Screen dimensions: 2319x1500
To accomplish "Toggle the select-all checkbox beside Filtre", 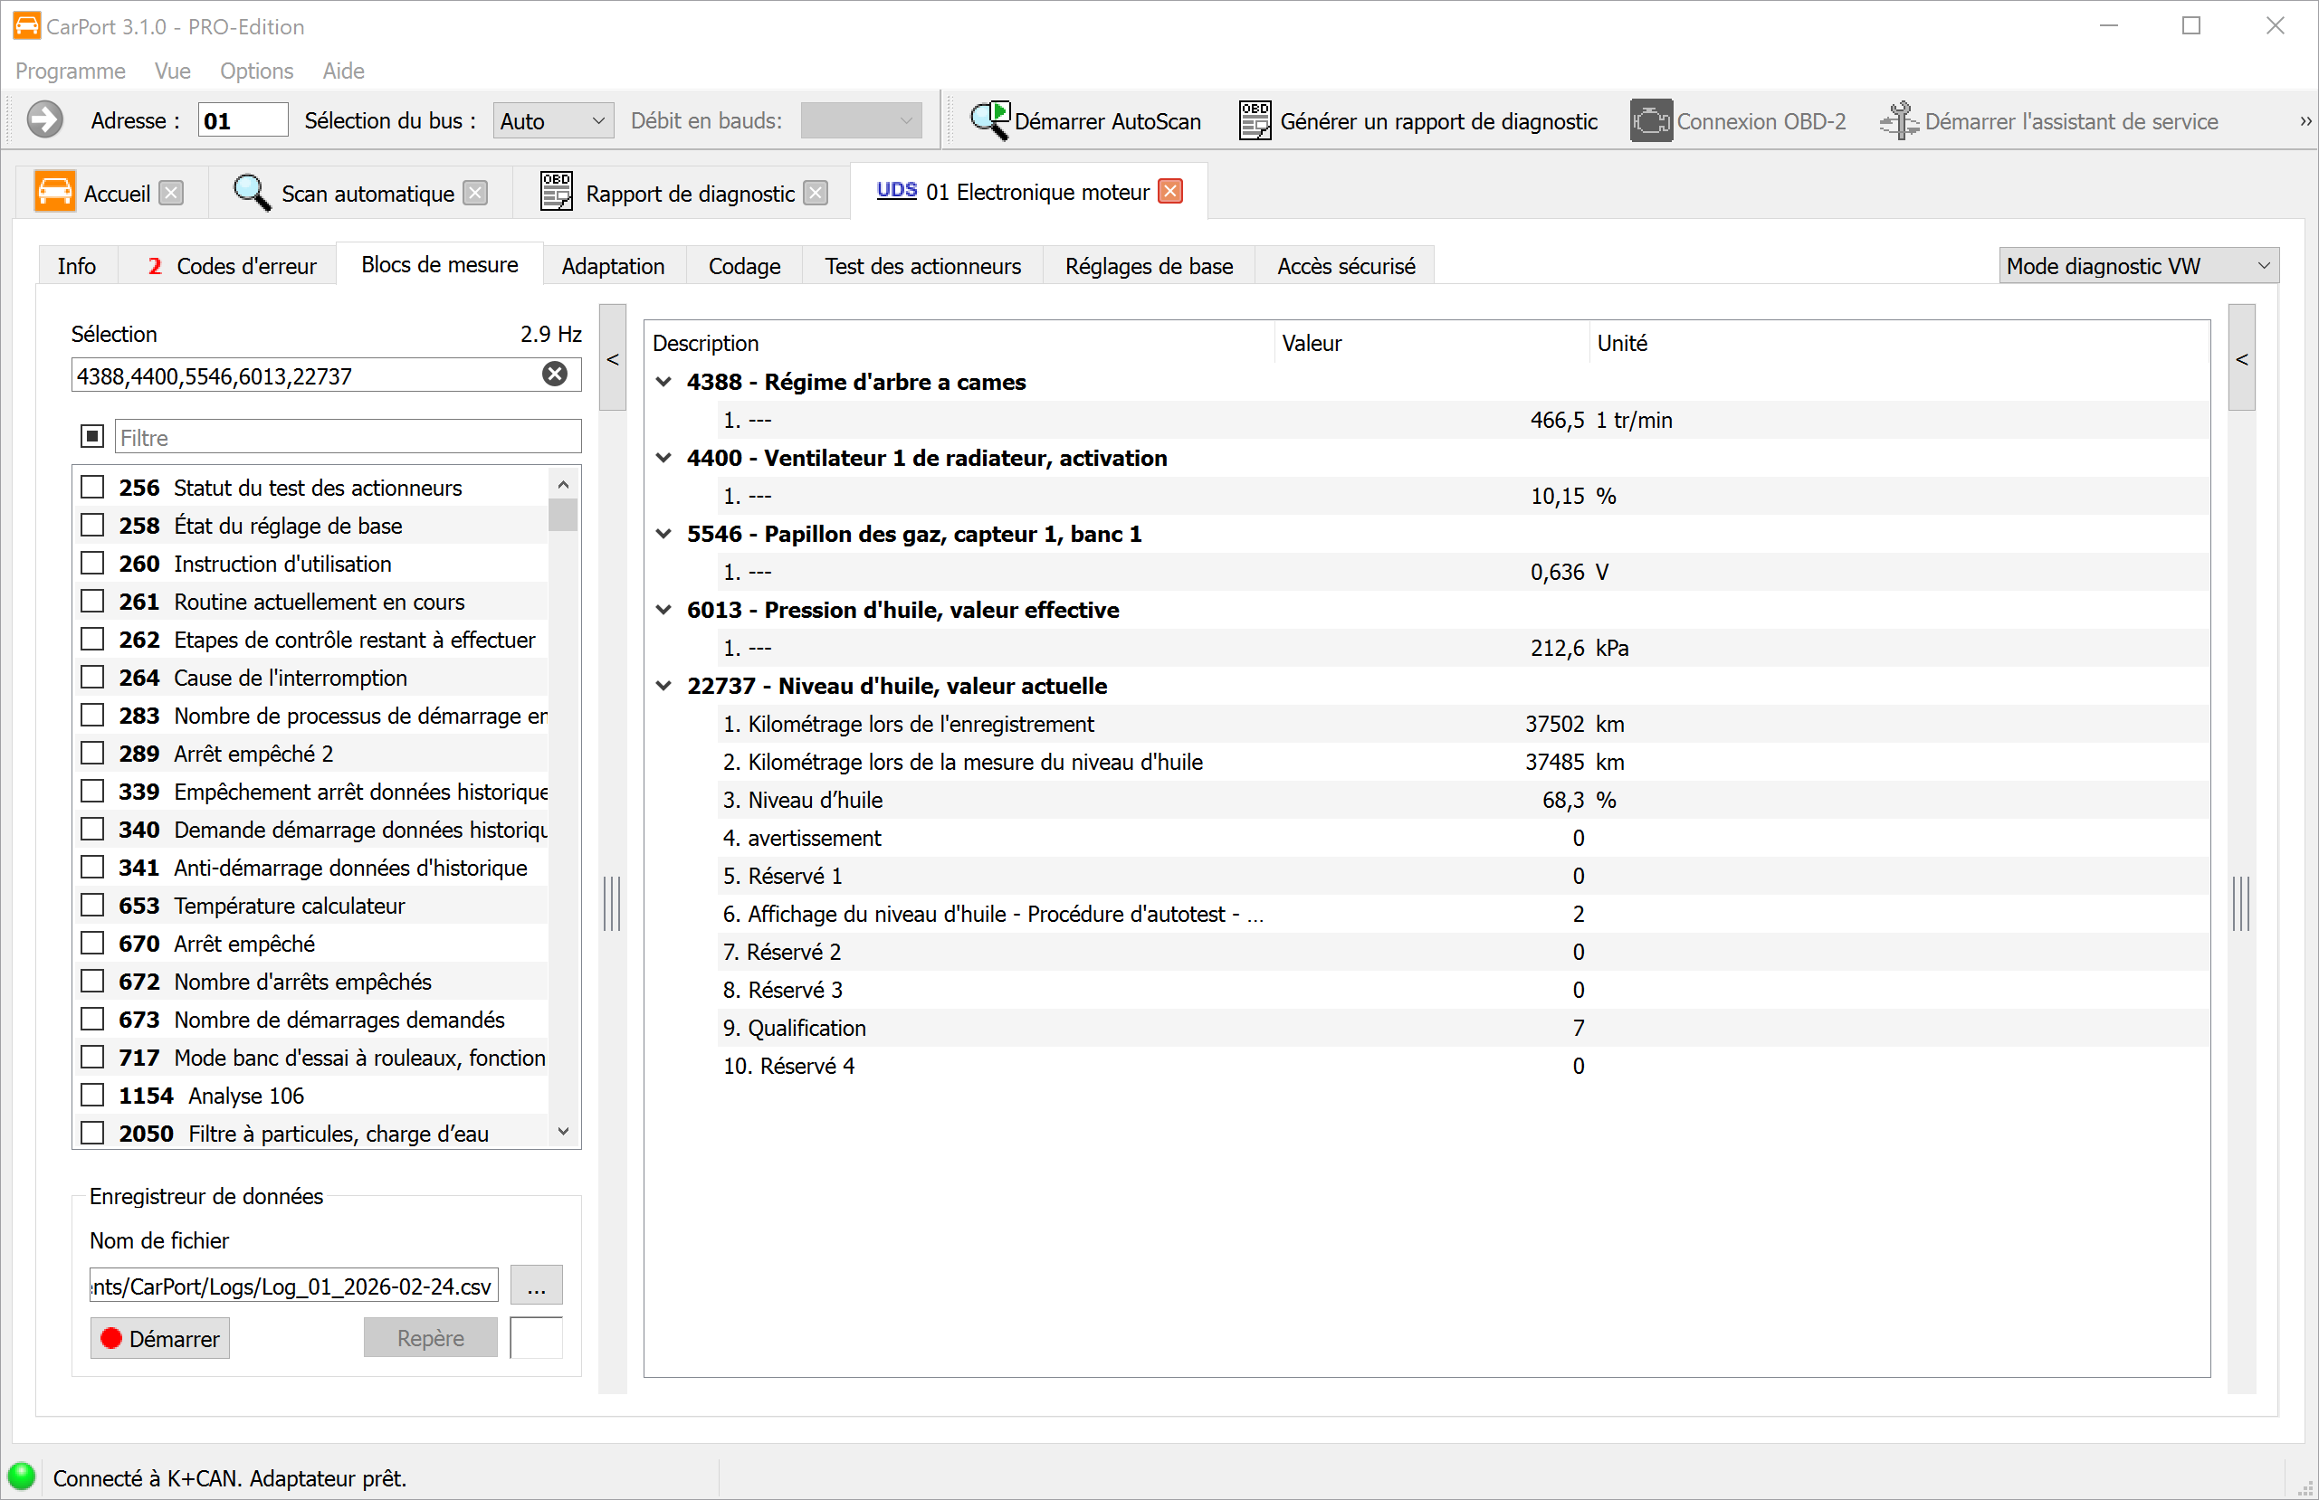I will 92,436.
